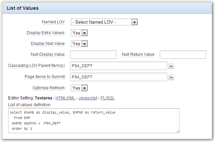Open the Optimize Refresh dropdown
This screenshot has height=142, width=215.
79,88
